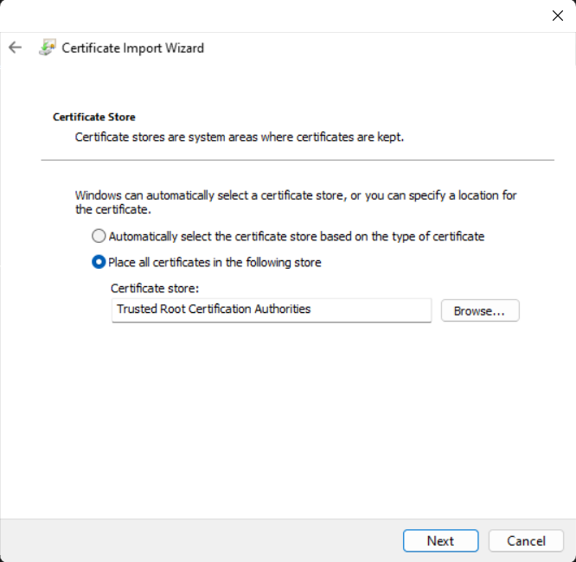576x562 pixels.
Task: Click the bold "Certificate Store" heading
Action: (94, 117)
